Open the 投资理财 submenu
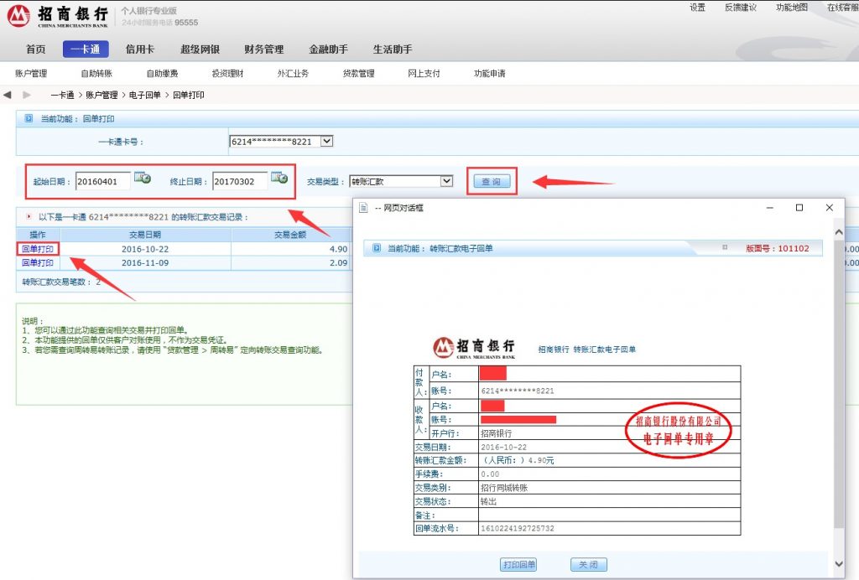859x580 pixels. (x=227, y=73)
